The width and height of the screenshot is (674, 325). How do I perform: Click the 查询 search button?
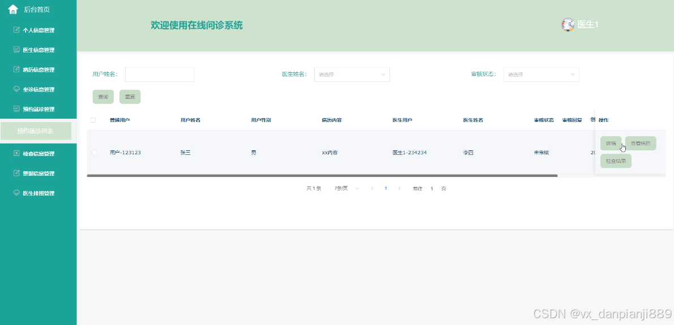pyautogui.click(x=103, y=97)
